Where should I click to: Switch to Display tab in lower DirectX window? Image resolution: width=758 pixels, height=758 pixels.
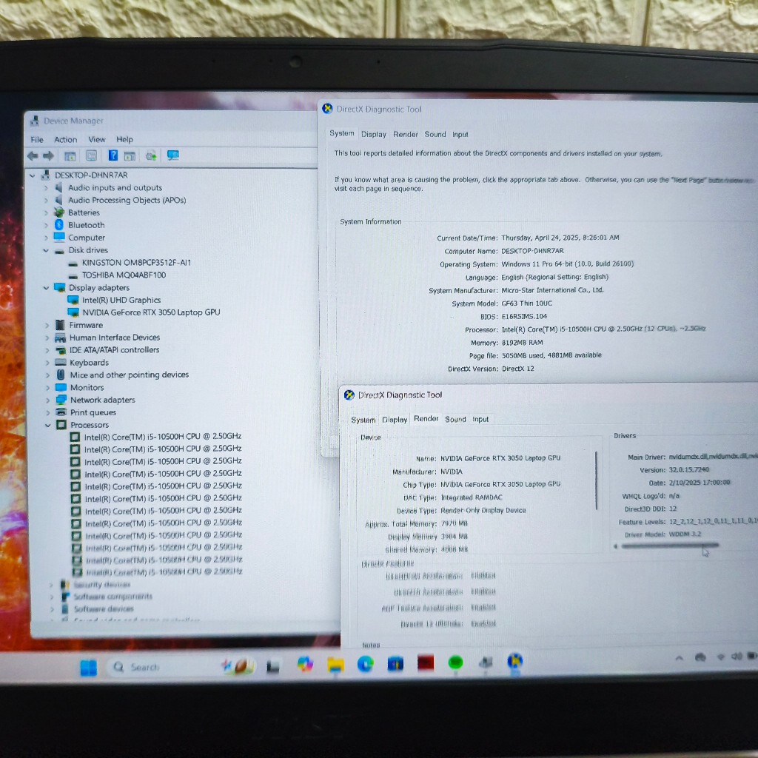[395, 420]
